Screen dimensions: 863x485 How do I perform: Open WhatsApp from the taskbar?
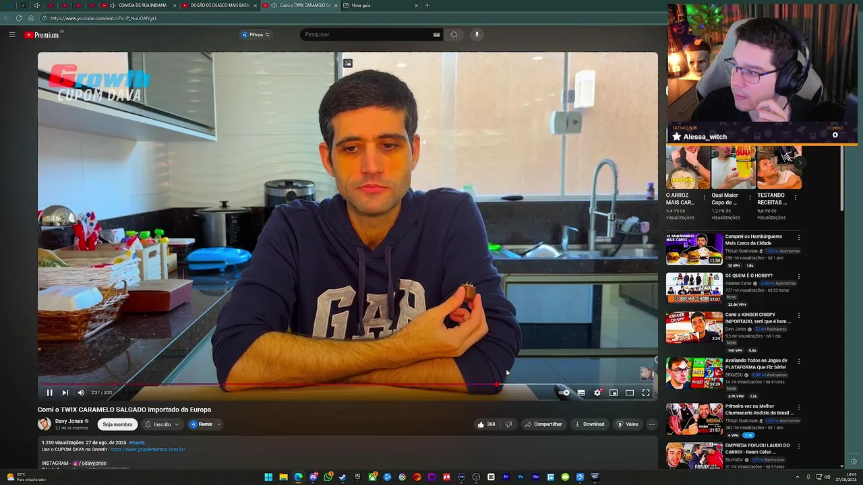tap(328, 477)
